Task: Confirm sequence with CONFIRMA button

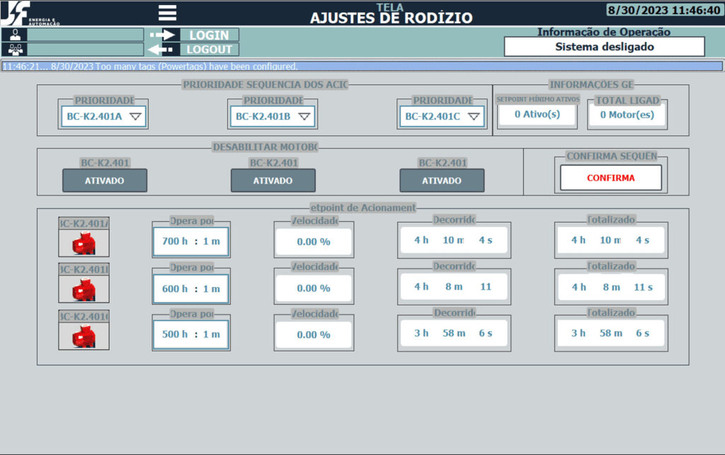Action: pyautogui.click(x=611, y=178)
